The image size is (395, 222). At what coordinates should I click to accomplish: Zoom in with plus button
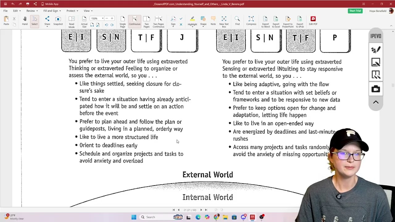[x=112, y=18]
